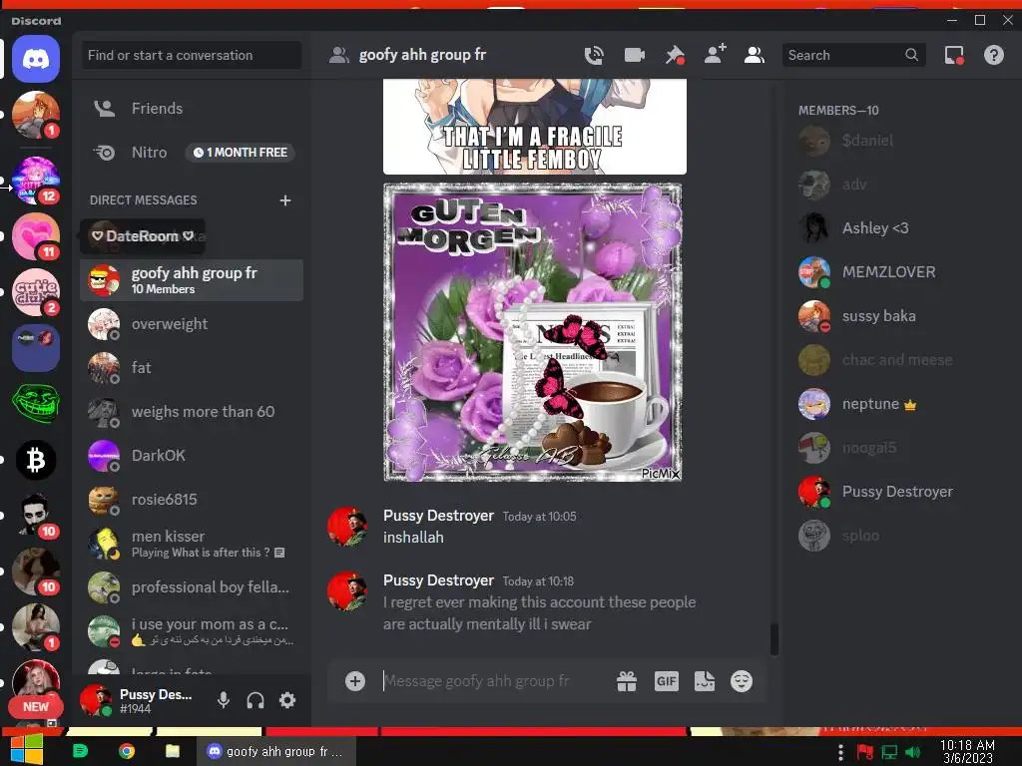
Task: Add friends to the group DM
Action: 715,54
